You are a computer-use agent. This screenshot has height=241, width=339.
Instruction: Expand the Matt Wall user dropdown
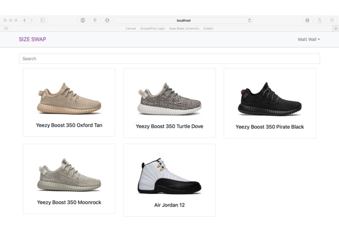click(x=309, y=40)
